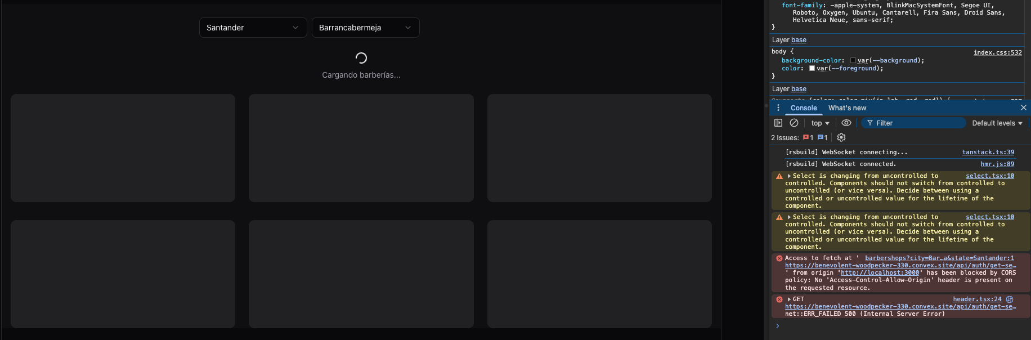Open the Barrancabermeja city dropdown

pos(365,28)
